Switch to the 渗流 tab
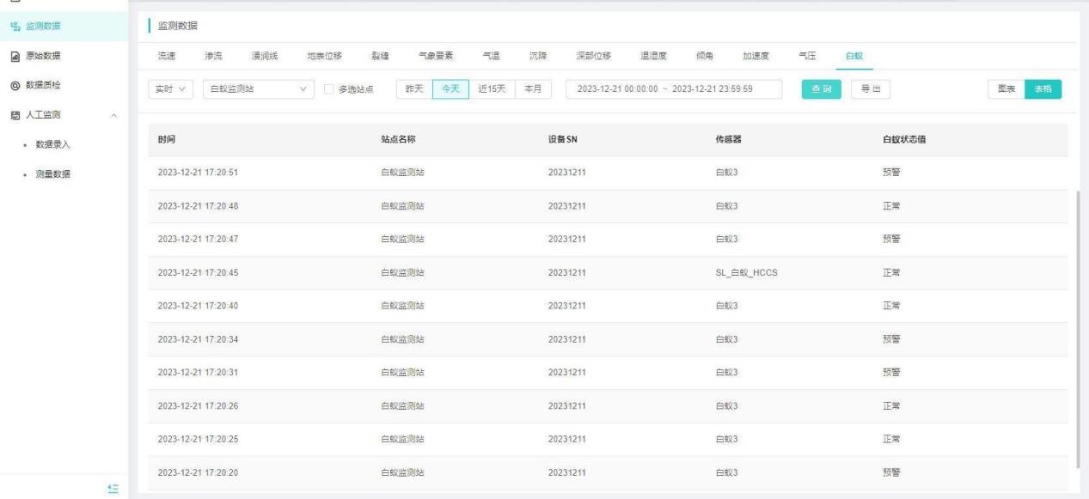Screen dimensions: 1089x499 [212, 56]
